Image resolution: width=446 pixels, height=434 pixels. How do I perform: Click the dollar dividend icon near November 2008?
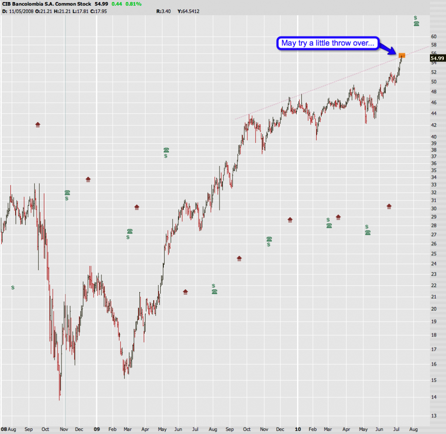(x=67, y=199)
